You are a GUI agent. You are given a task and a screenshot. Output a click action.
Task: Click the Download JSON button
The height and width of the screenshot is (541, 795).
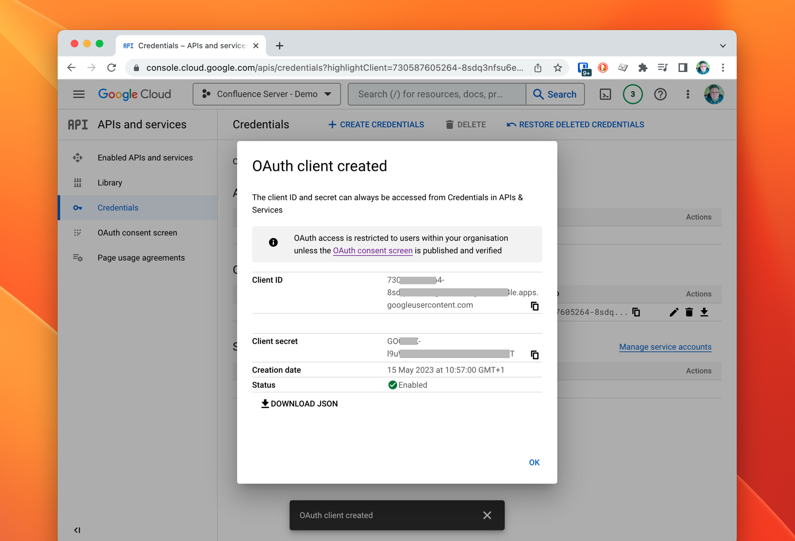pyautogui.click(x=300, y=404)
